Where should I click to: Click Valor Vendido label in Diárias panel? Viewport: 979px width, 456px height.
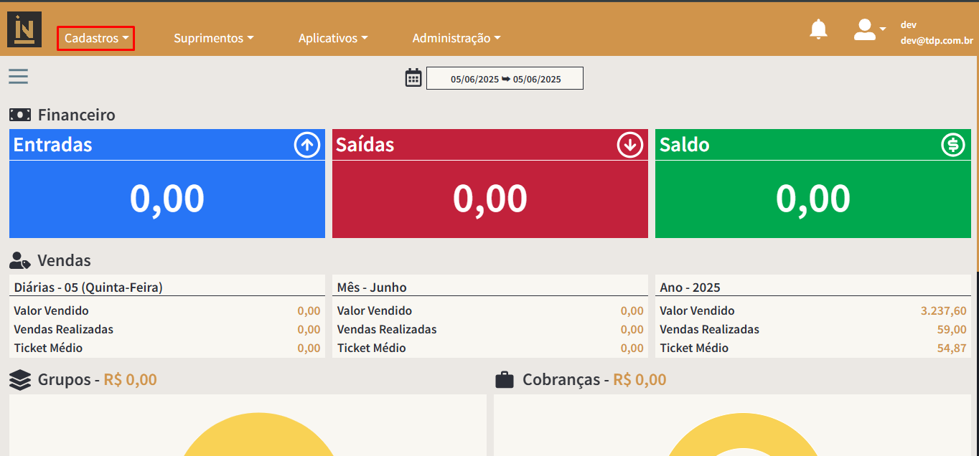(x=52, y=311)
